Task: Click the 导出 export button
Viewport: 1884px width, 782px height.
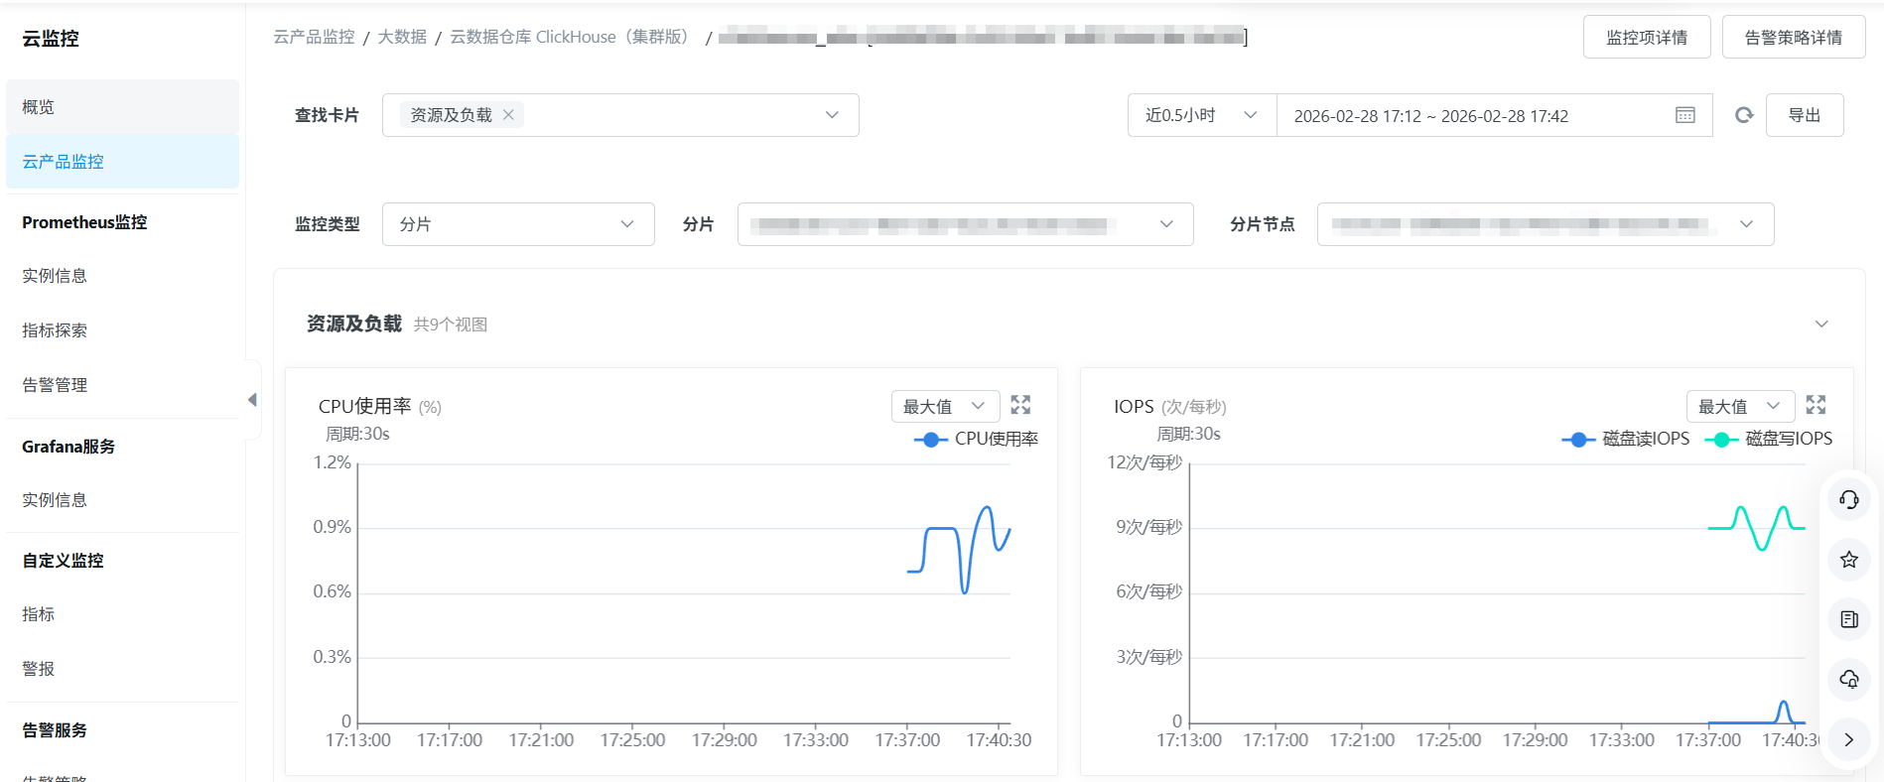Action: 1804,115
